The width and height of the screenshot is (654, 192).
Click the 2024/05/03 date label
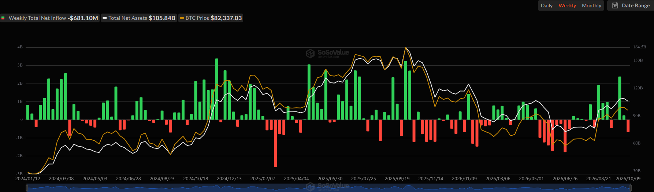pos(95,179)
